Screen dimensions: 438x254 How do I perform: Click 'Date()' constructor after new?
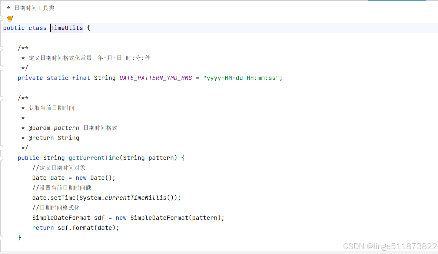[101, 178]
